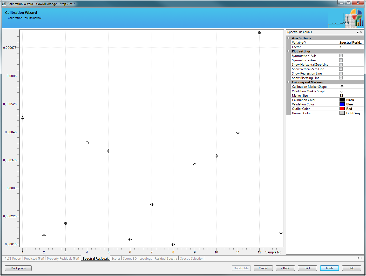The height and width of the screenshot is (276, 366).
Task: Switch to the Loadings tab
Action: (145, 259)
